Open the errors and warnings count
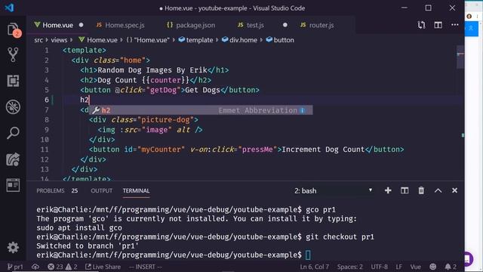The height and width of the screenshot is (272, 483). [63, 267]
